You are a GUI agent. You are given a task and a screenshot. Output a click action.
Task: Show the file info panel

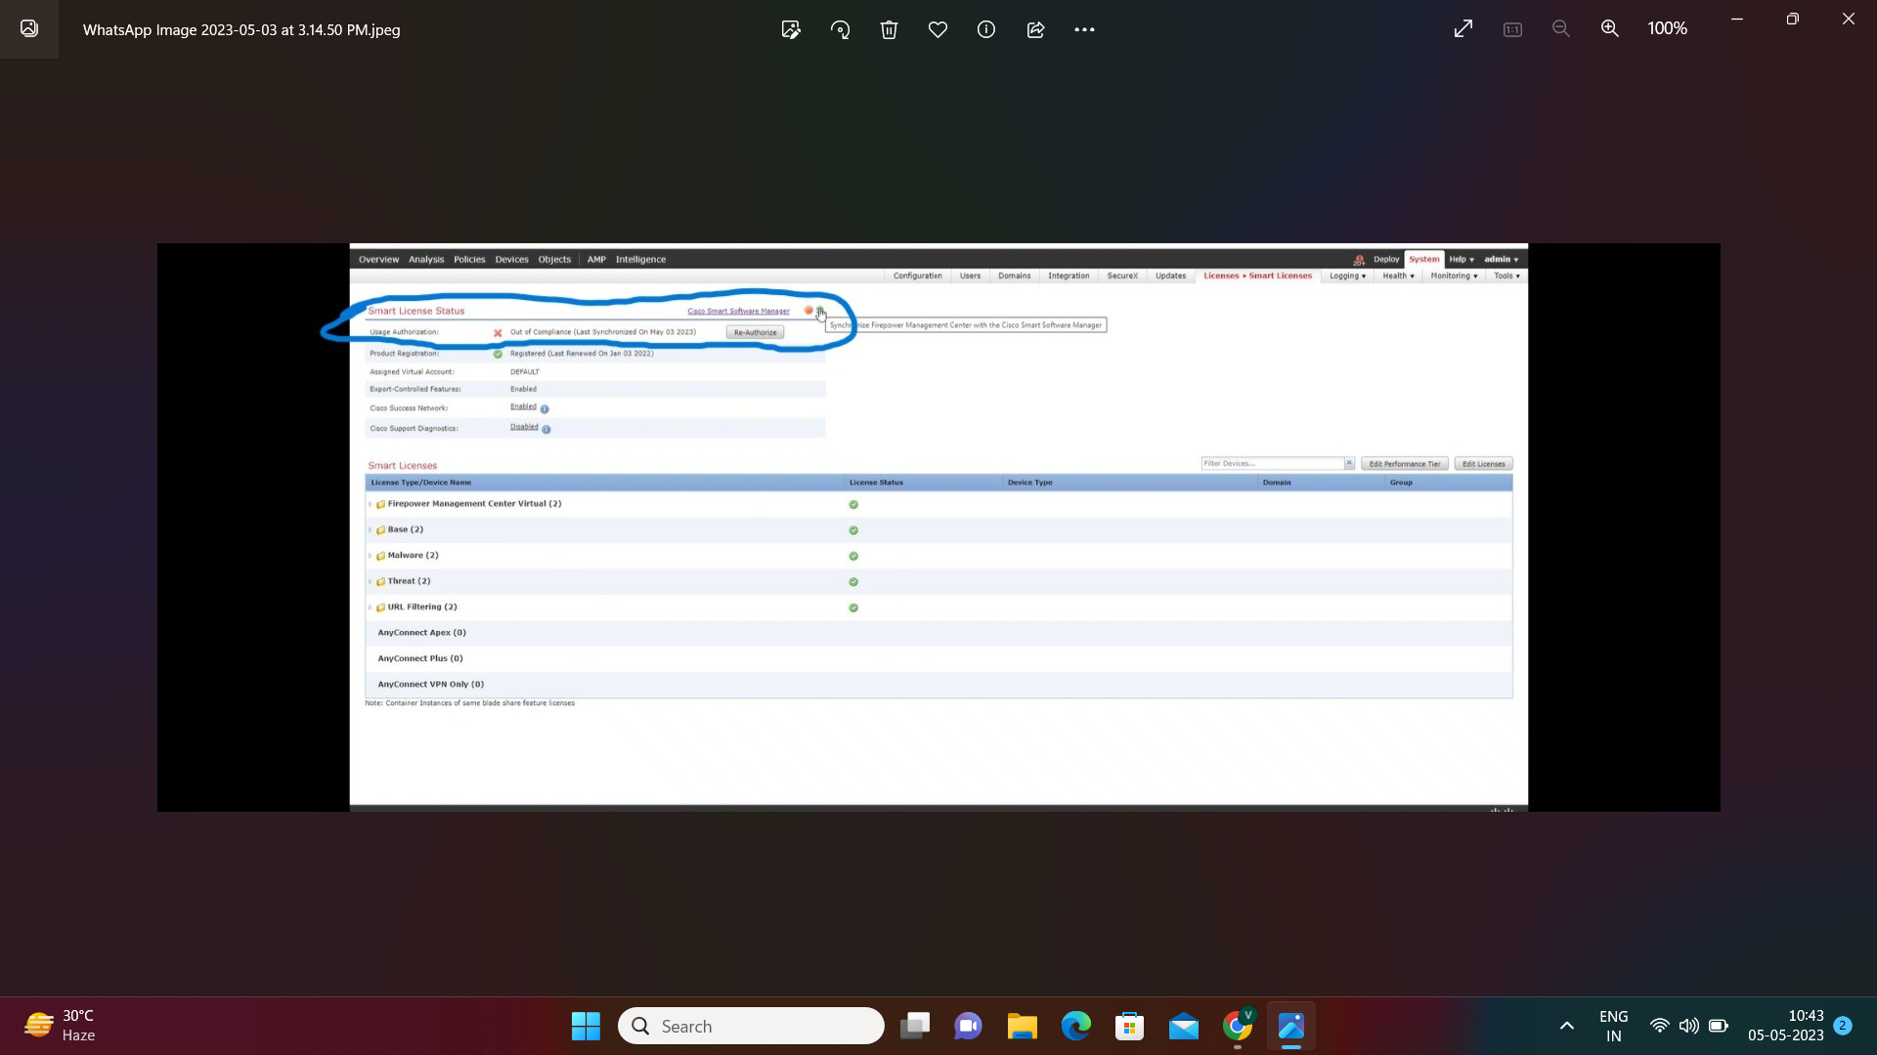coord(986,29)
